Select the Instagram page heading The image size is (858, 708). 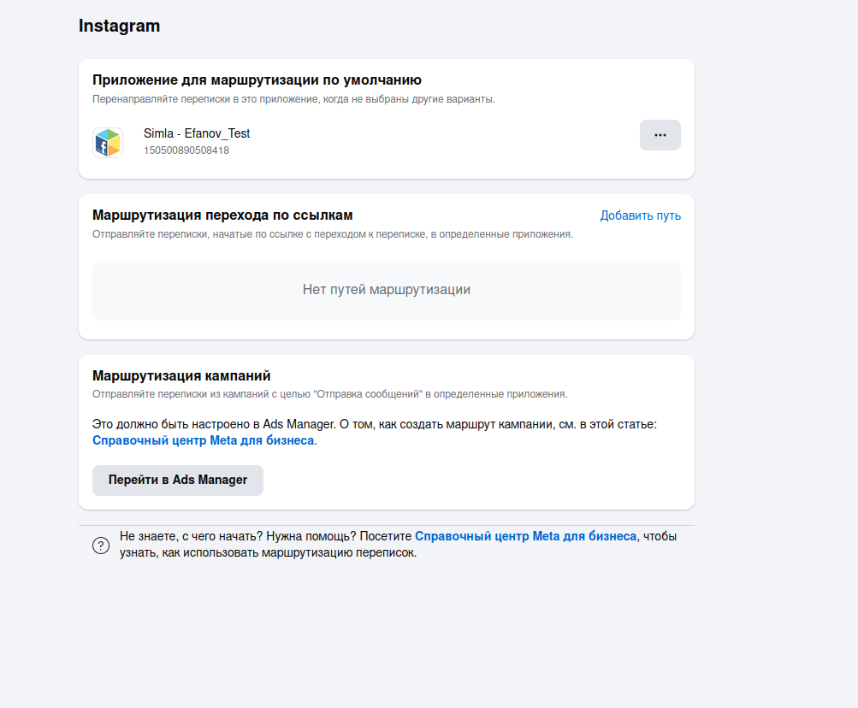(x=118, y=26)
